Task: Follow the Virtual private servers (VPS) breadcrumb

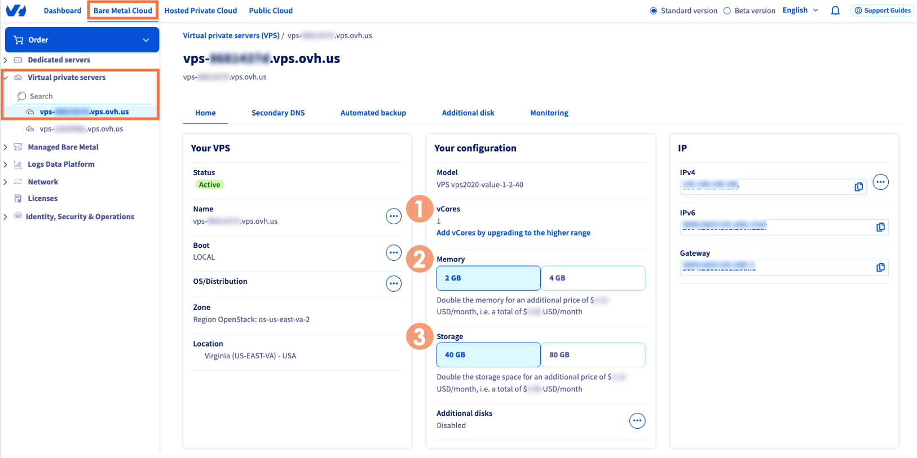Action: [x=231, y=35]
